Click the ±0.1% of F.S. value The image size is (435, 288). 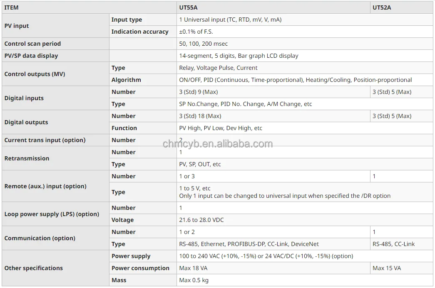[x=196, y=32]
